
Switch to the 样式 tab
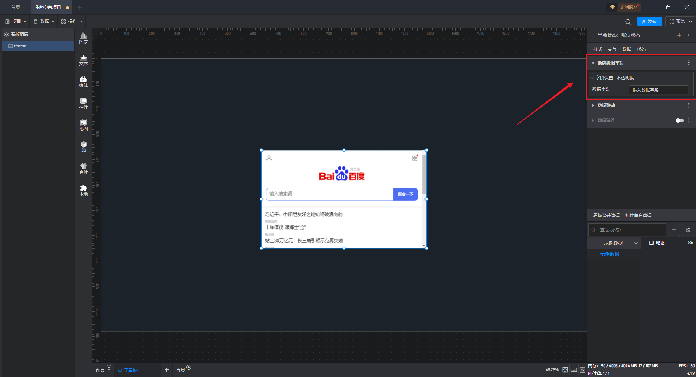(x=597, y=49)
